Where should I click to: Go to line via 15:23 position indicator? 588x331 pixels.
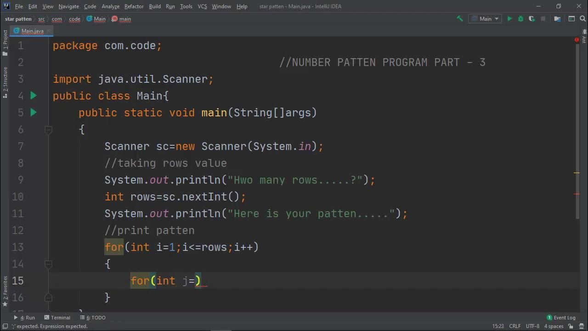point(498,326)
